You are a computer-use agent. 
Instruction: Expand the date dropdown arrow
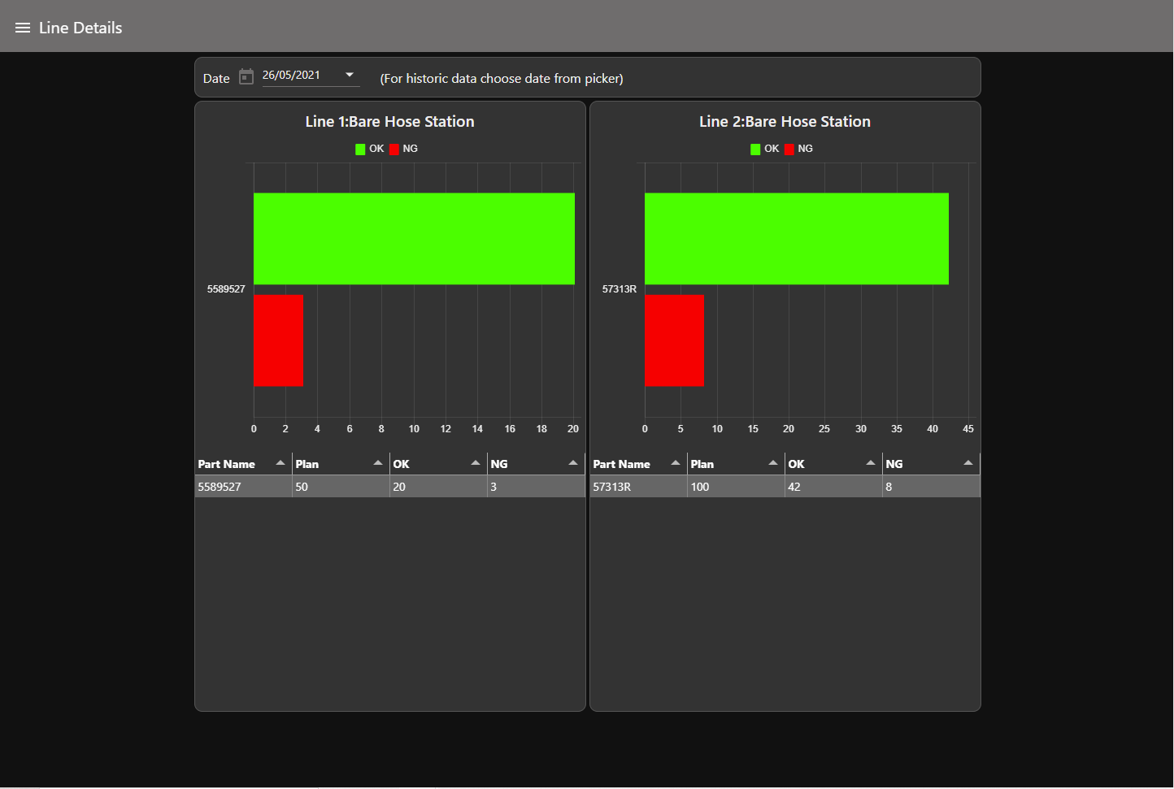point(350,75)
